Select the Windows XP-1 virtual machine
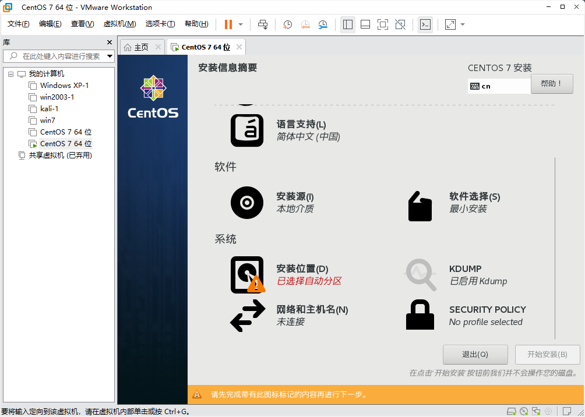Screen dimensions: 585x417 click(x=64, y=86)
